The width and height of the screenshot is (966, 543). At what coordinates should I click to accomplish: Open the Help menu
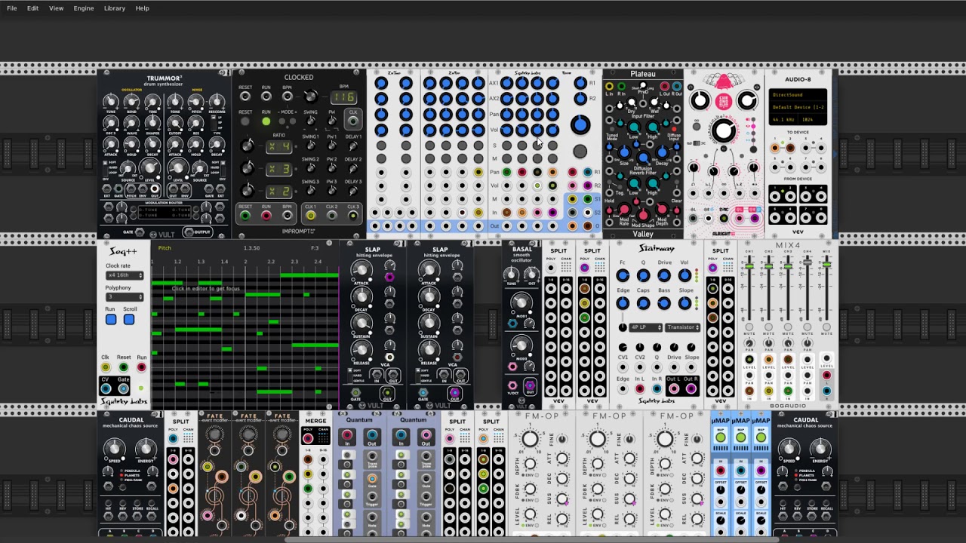pyautogui.click(x=142, y=8)
